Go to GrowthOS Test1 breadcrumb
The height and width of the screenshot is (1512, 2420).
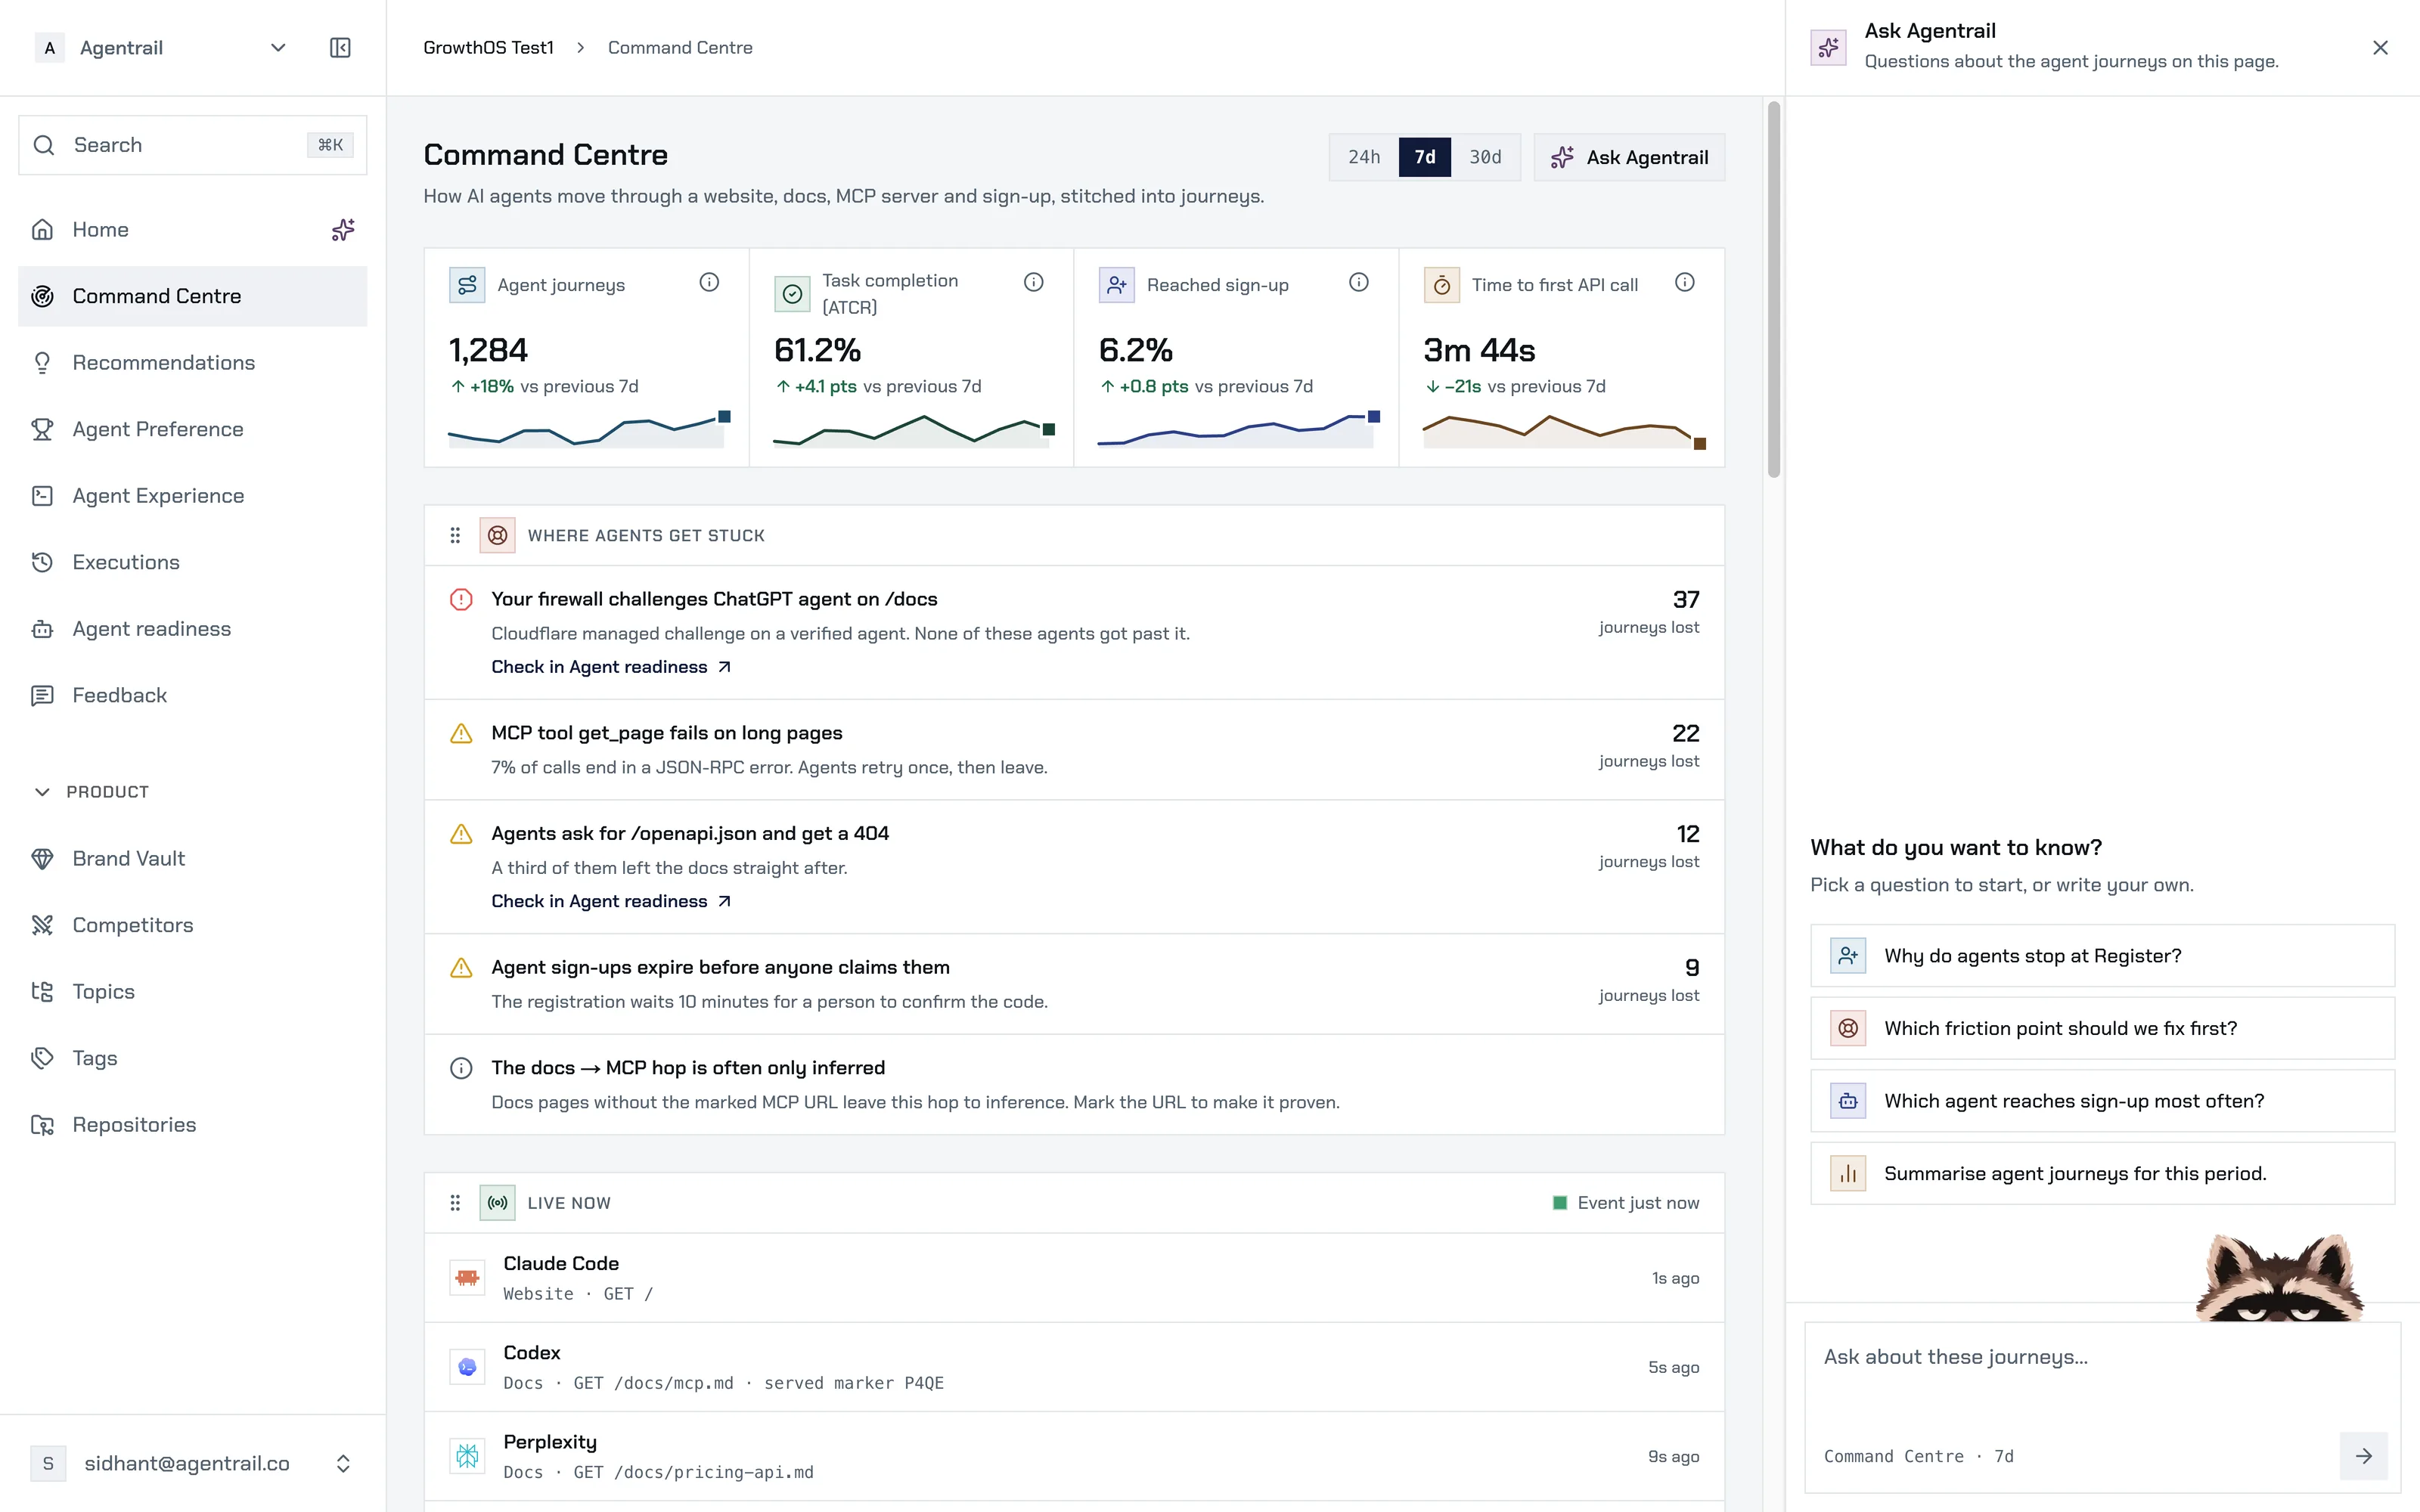click(488, 48)
